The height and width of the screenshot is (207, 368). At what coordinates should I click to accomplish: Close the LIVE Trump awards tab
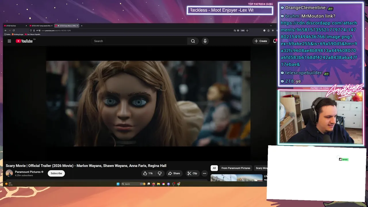52,26
